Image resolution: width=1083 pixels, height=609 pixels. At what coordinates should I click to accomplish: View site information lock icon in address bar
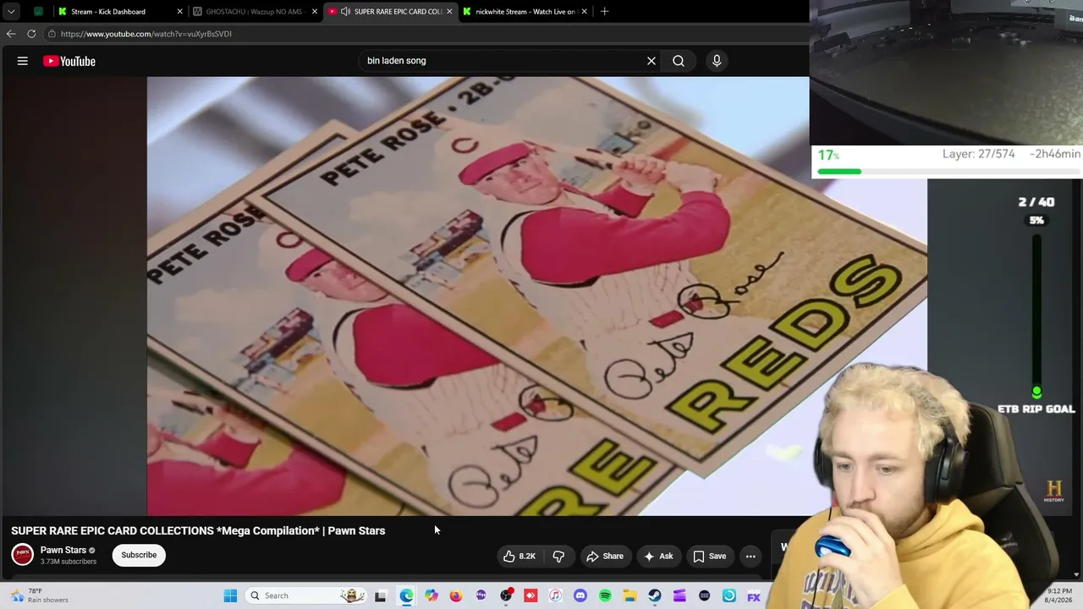tap(52, 34)
